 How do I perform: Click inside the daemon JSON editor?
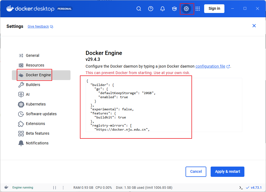point(164,105)
